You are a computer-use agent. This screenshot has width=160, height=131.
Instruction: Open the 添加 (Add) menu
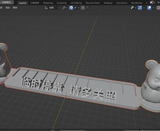pyautogui.click(x=8, y=8)
